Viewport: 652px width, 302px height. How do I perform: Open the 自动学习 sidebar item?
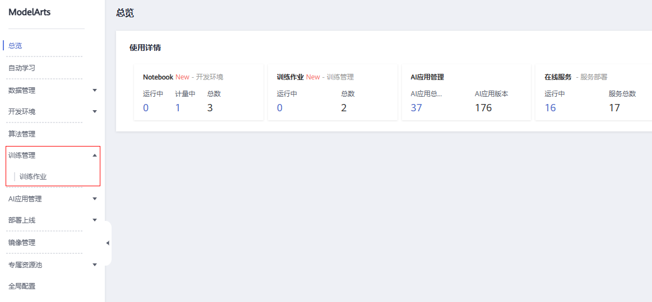(x=22, y=68)
